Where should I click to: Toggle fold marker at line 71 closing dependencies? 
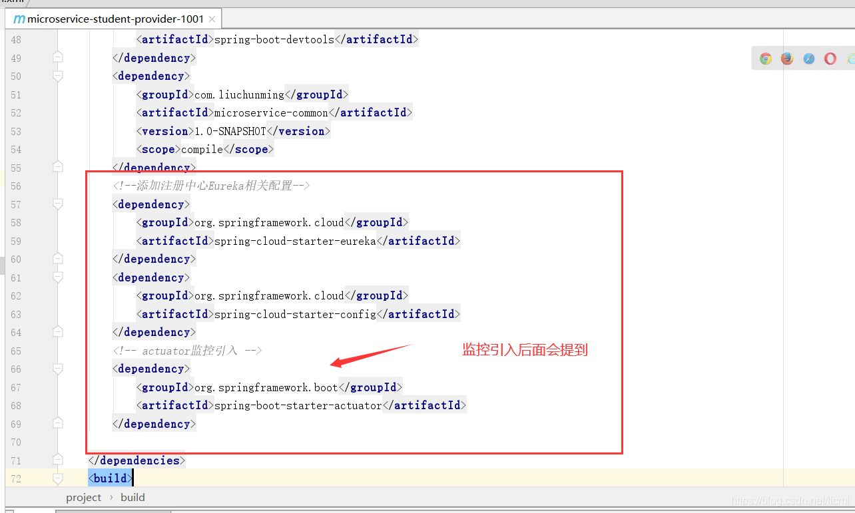pos(58,460)
